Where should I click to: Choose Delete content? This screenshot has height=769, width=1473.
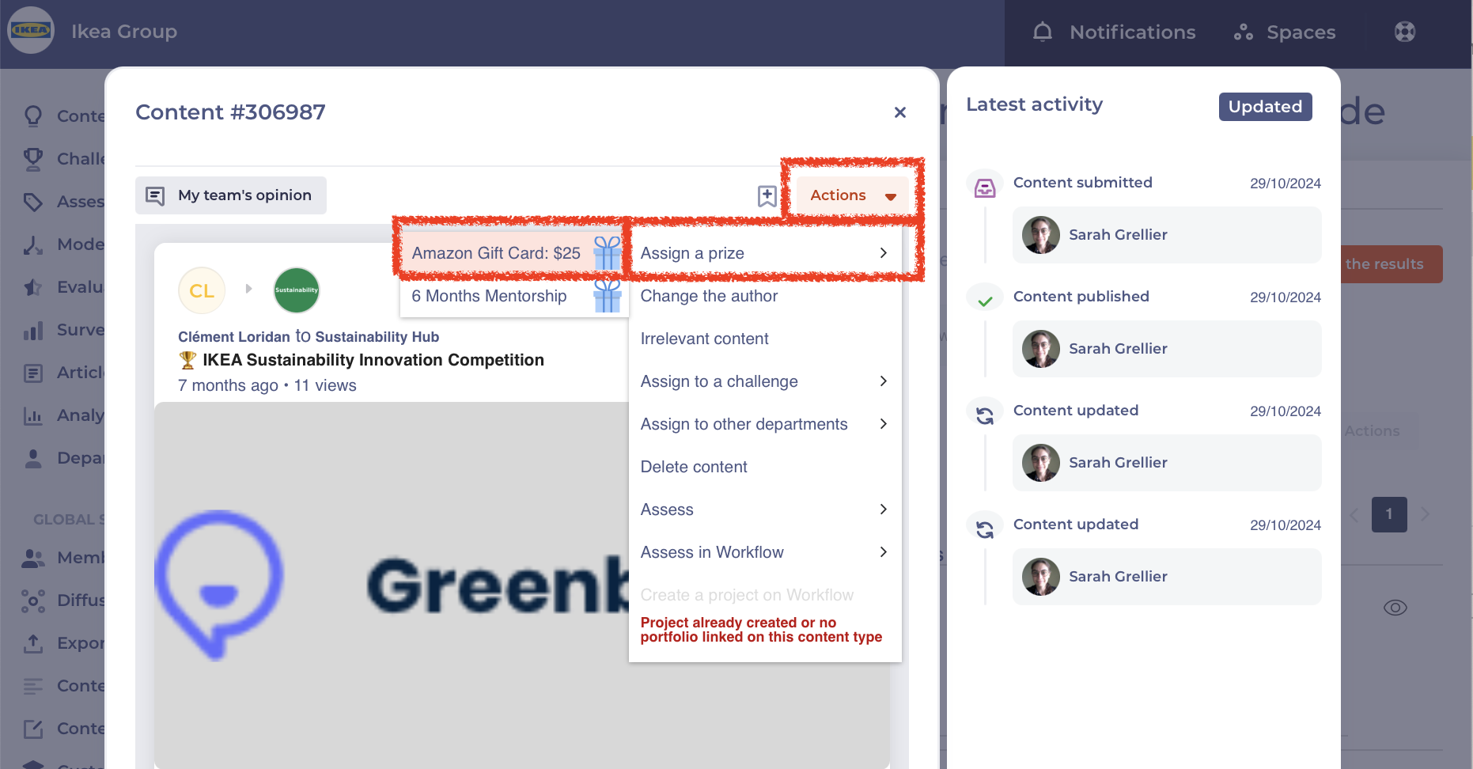pos(765,467)
